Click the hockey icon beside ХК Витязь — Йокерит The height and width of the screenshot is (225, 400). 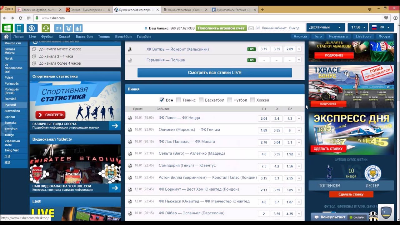tap(130, 49)
